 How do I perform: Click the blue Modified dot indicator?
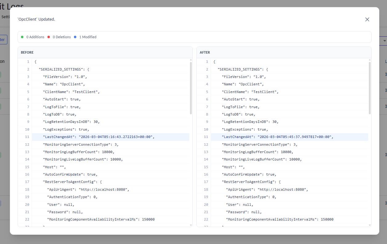coord(75,37)
